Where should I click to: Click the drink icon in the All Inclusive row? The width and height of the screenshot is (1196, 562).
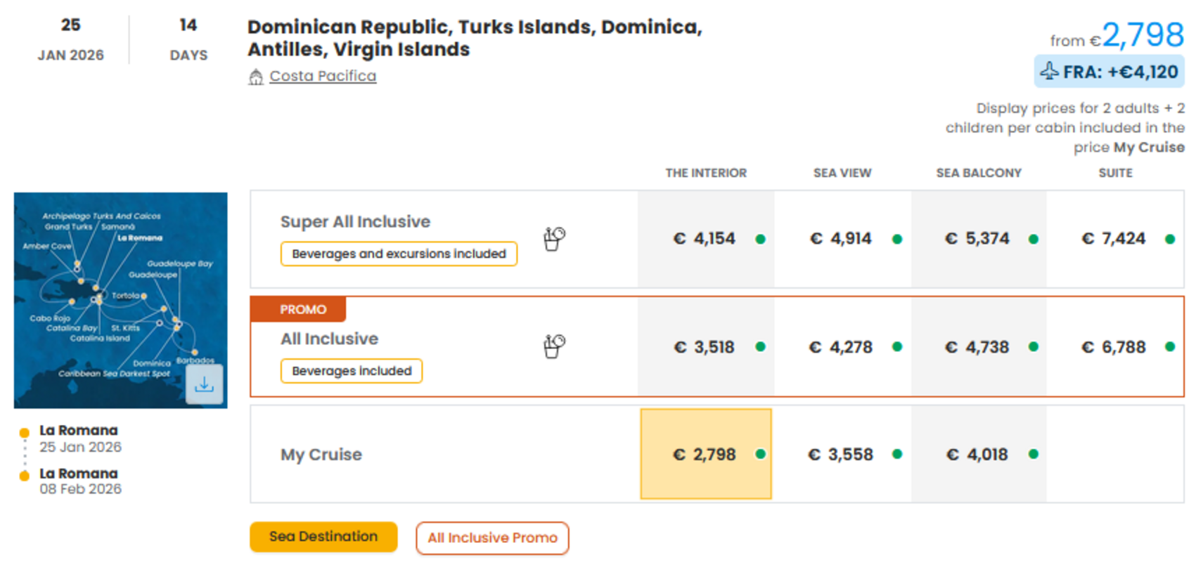point(553,346)
